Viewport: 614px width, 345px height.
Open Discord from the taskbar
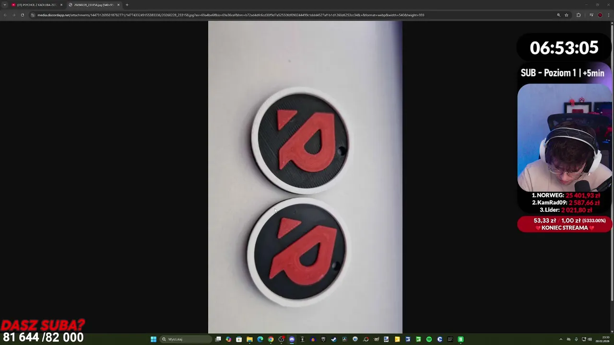292,339
